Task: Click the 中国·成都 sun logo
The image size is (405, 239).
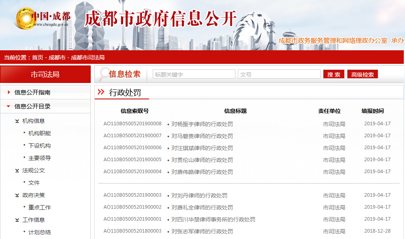Action: point(26,18)
